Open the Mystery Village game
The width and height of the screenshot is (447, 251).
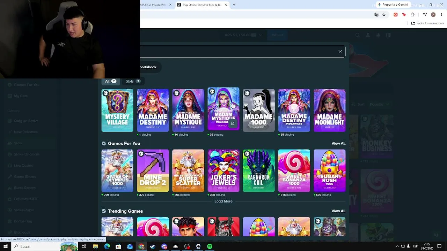coord(117,110)
